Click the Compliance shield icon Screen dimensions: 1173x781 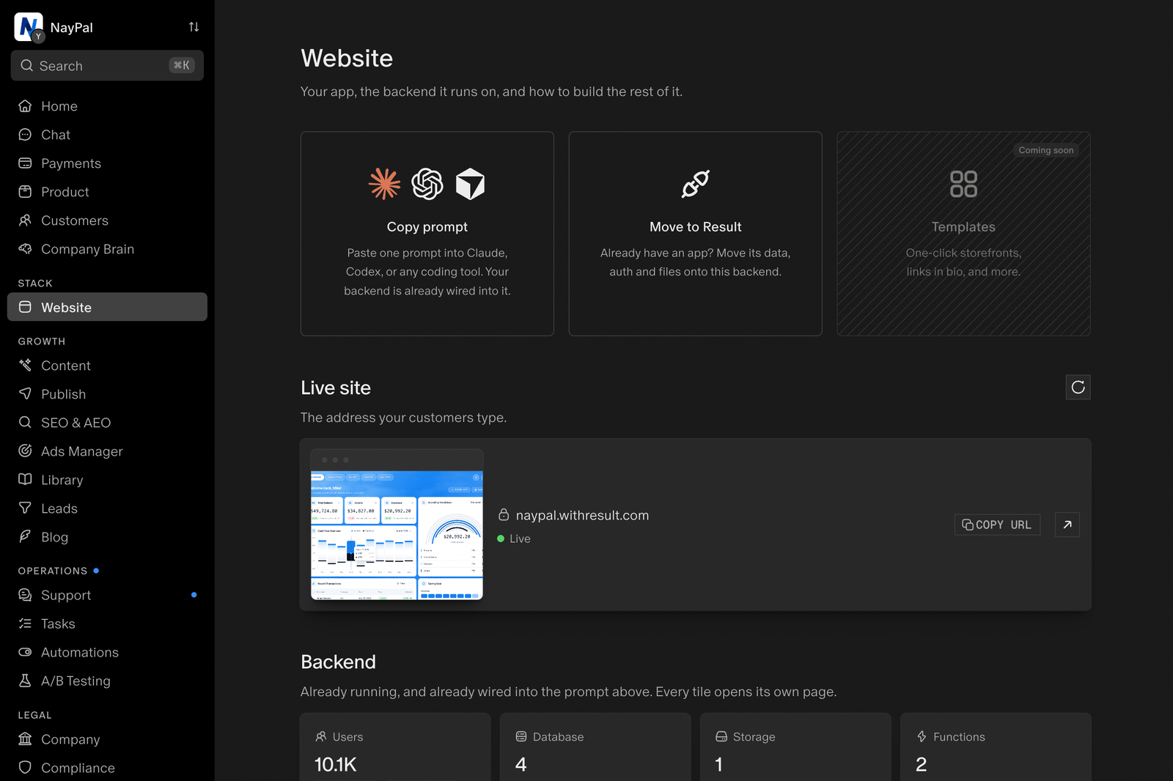click(x=25, y=767)
